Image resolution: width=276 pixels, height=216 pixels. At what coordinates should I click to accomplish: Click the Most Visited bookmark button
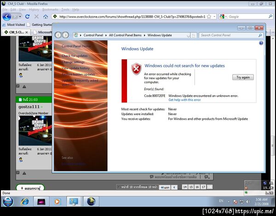pyautogui.click(x=14, y=25)
